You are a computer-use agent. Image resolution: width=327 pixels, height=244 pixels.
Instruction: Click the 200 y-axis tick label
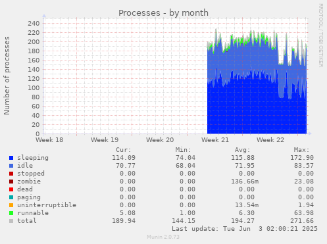point(34,42)
